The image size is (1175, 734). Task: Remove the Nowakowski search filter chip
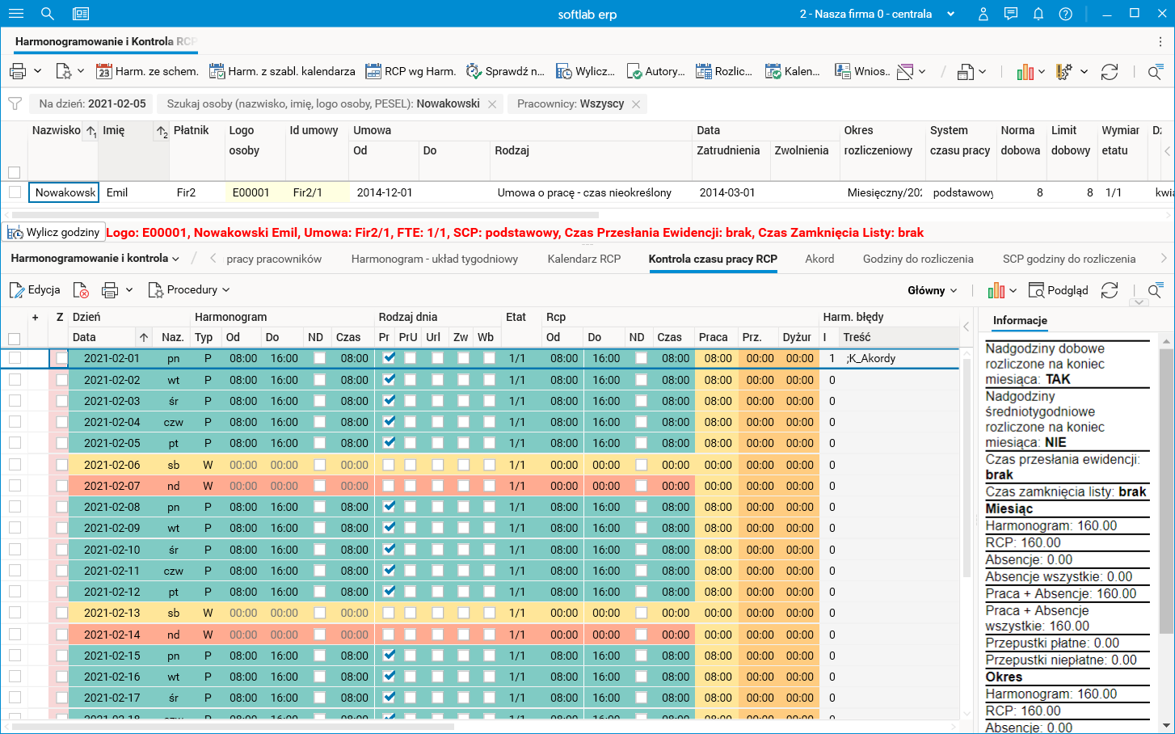point(492,104)
